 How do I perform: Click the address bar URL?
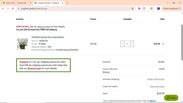34,9
